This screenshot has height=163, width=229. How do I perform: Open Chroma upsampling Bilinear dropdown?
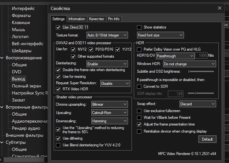point(110,104)
